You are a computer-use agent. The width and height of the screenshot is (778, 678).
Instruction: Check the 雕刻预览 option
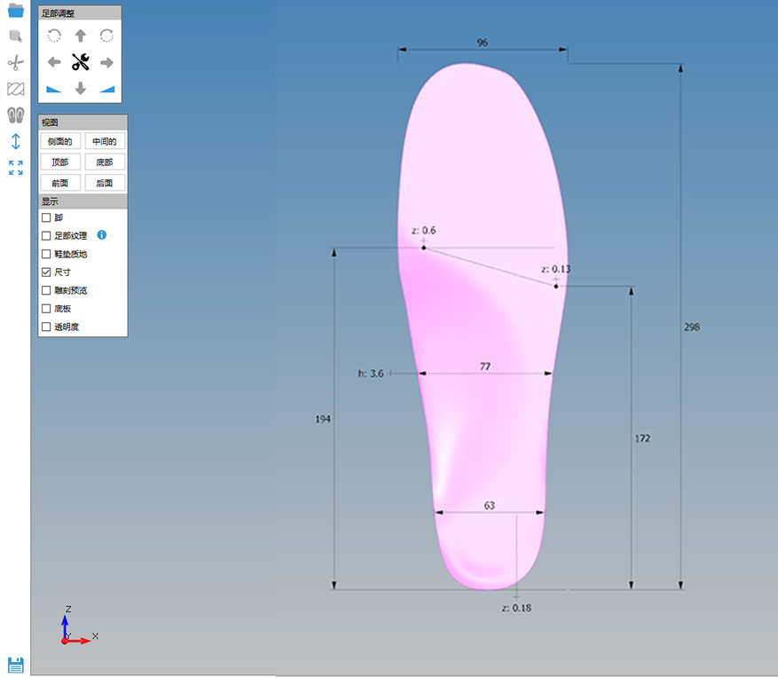[46, 290]
